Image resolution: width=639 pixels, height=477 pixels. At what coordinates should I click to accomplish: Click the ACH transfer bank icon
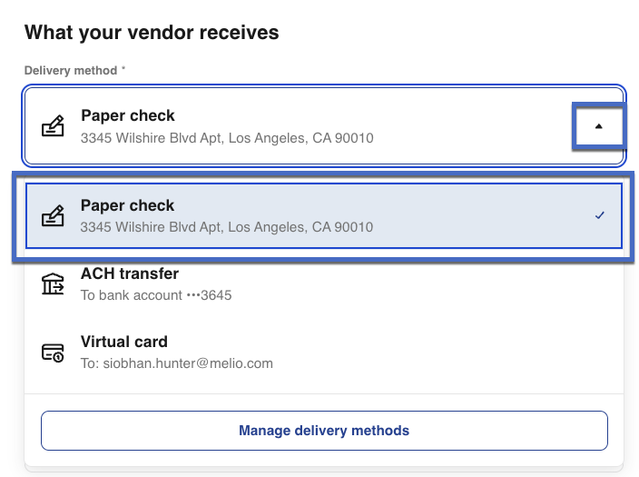[x=54, y=284]
